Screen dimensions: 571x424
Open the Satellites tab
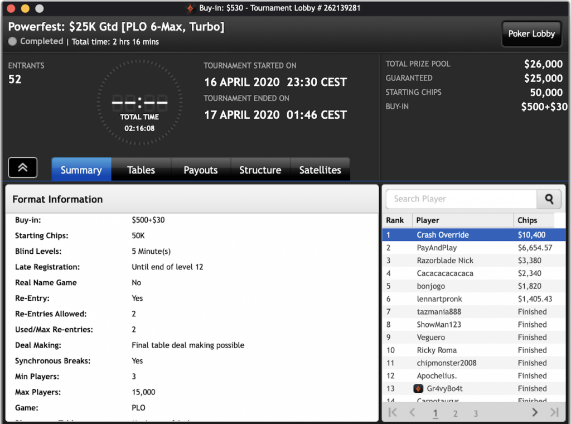(x=320, y=170)
